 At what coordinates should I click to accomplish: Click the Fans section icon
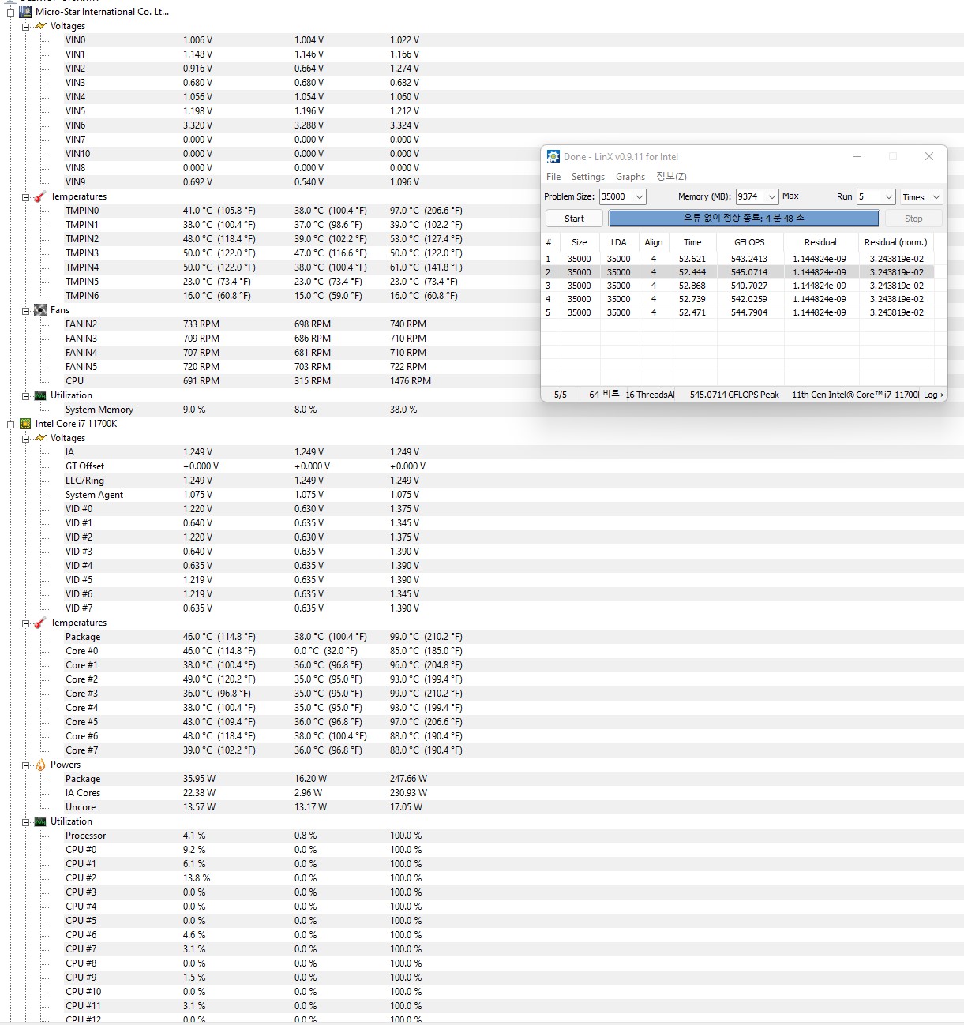tap(40, 310)
